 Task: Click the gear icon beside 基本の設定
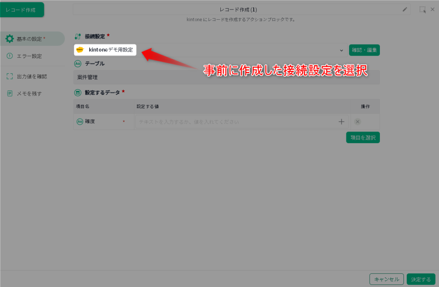coord(9,39)
